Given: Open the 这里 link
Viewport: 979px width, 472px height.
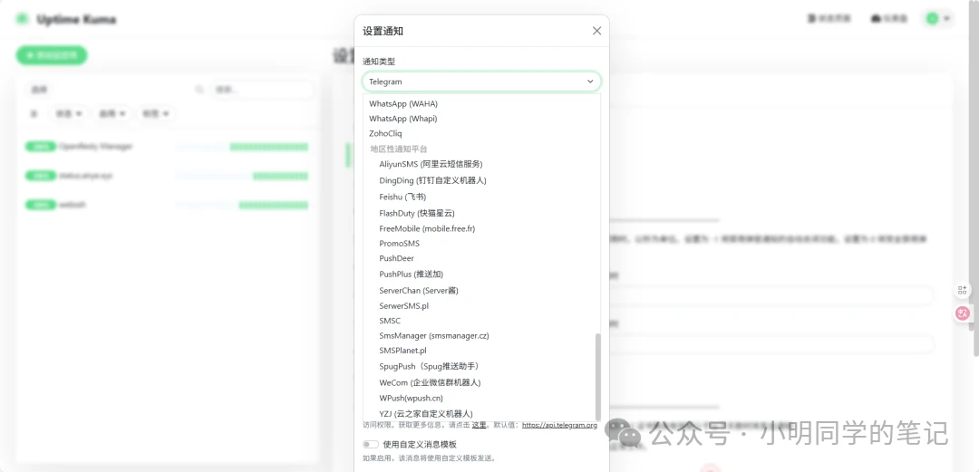Looking at the screenshot, I should pyautogui.click(x=479, y=425).
